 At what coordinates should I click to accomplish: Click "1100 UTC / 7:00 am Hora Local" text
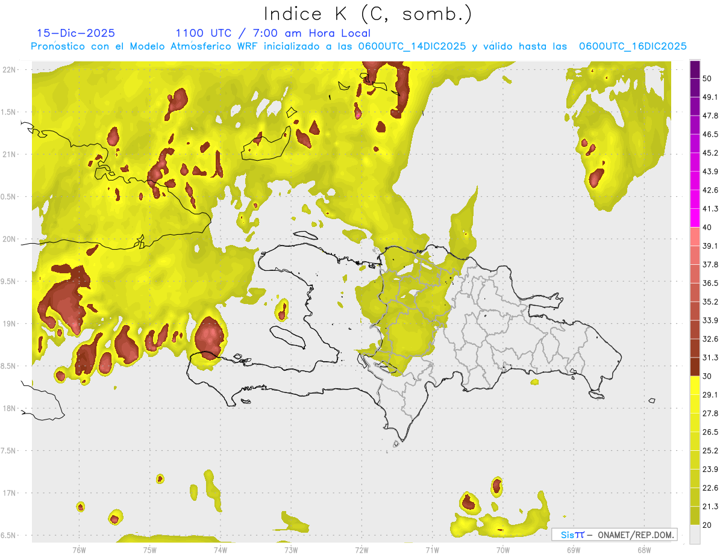click(273, 33)
